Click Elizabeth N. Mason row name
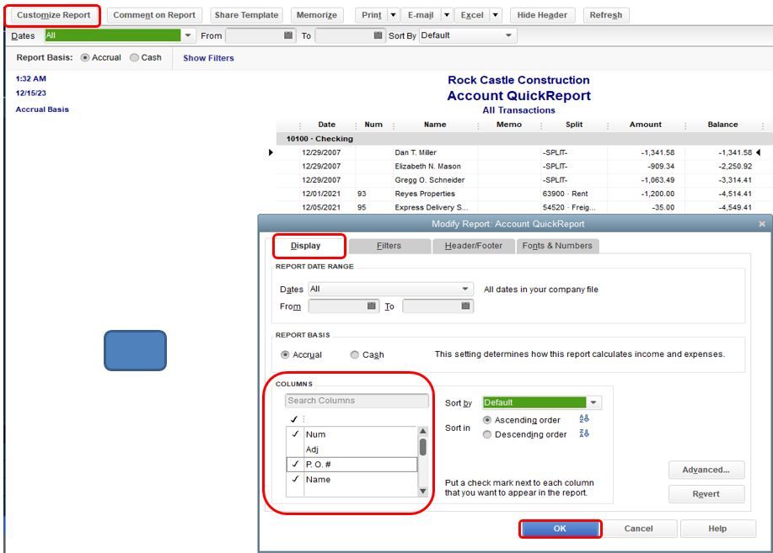This screenshot has height=553, width=773. click(x=427, y=167)
